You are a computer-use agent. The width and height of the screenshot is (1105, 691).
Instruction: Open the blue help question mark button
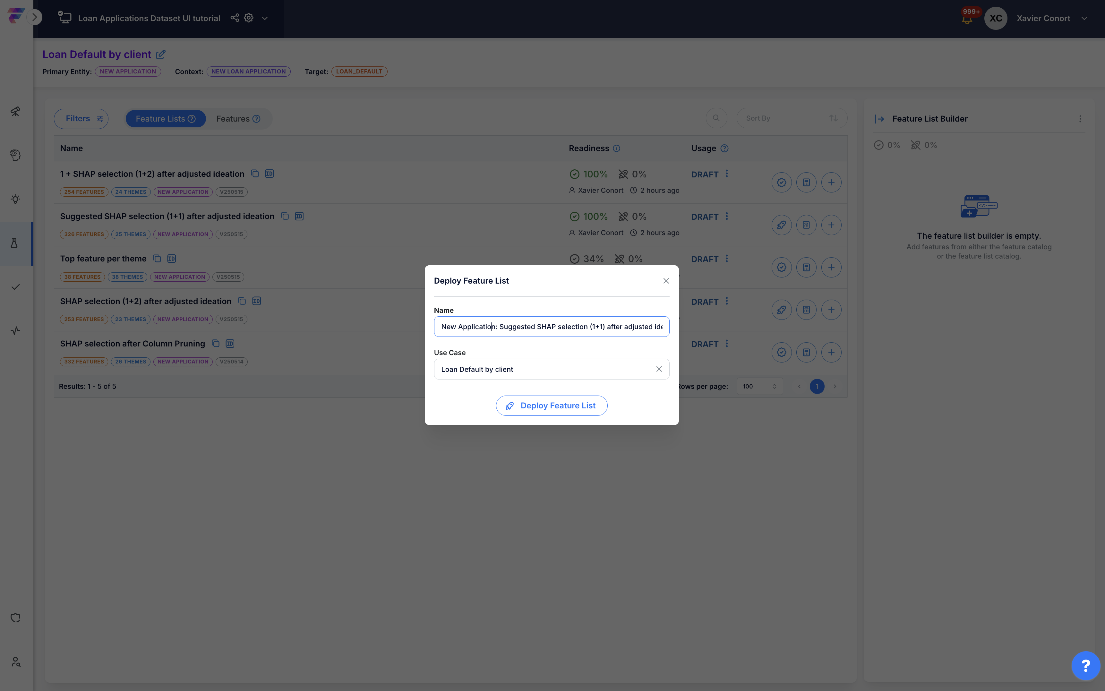click(1085, 665)
